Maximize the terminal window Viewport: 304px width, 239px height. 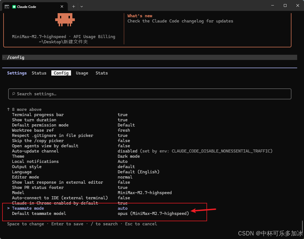pos(285,5)
